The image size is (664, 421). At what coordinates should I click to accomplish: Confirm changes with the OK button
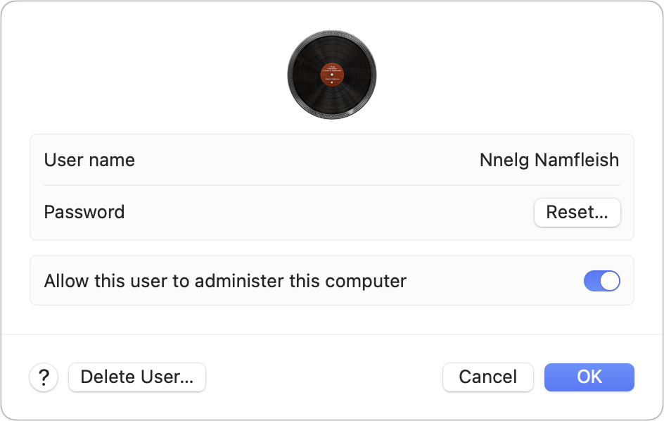(x=589, y=377)
